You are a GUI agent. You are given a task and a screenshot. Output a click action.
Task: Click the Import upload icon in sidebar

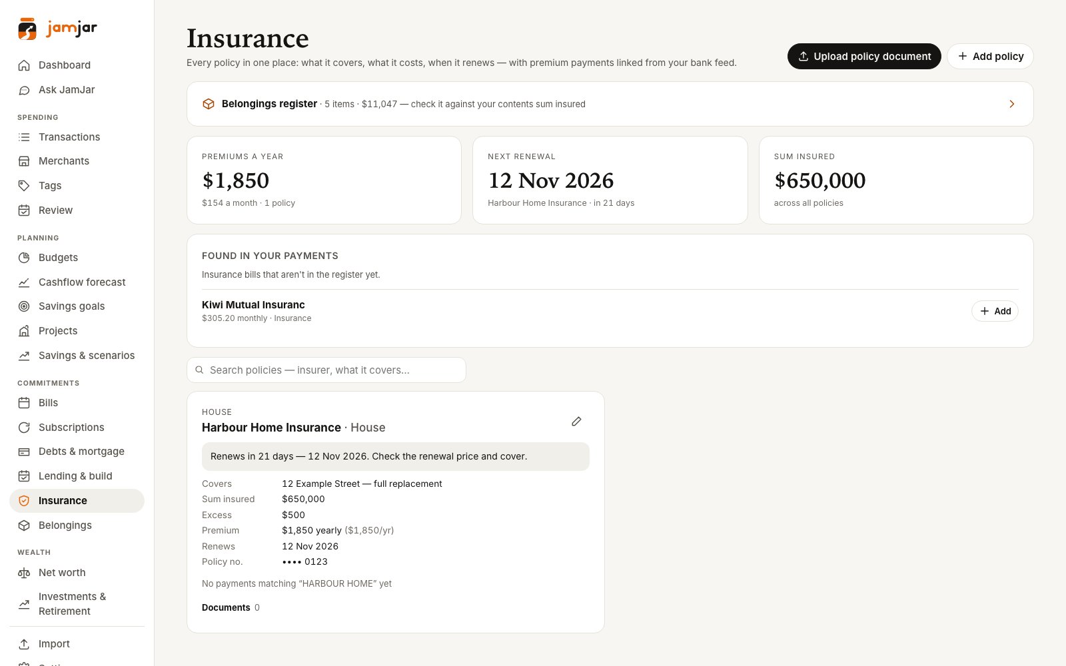24,644
